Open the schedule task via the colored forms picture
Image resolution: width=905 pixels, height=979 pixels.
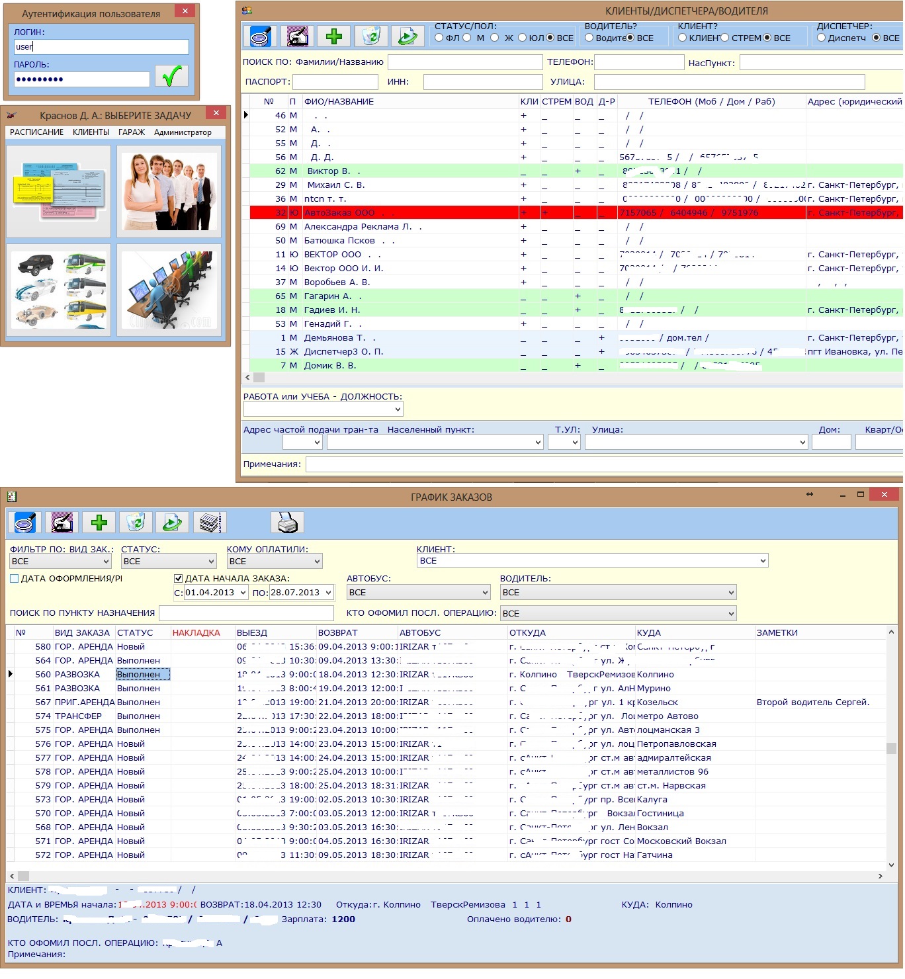pos(59,191)
